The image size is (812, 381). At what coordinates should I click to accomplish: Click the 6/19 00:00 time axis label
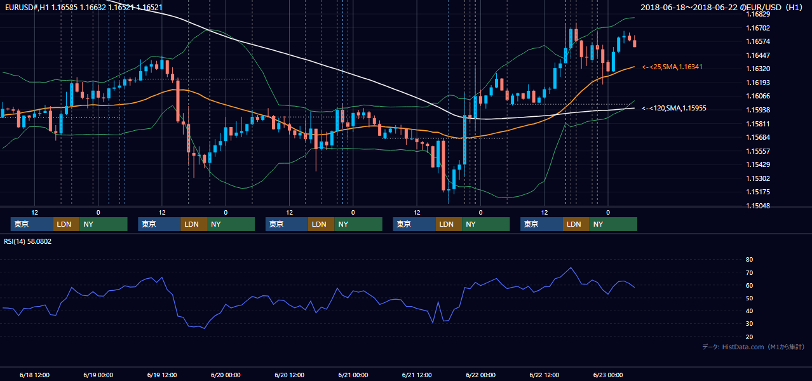(98, 375)
